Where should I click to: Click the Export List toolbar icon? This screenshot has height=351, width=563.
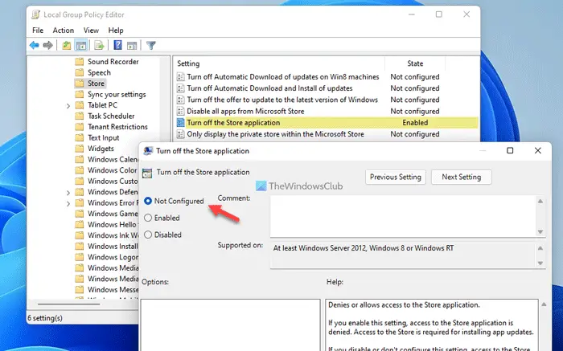99,46
